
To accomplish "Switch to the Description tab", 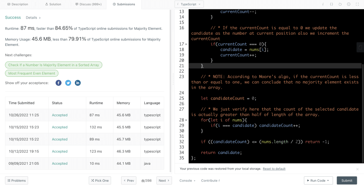I will click(18, 4).
